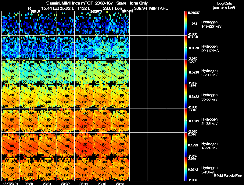Click the "Hydrogen 149-227 keV" row label
This screenshot has width=244, height=185.
coord(211,24)
